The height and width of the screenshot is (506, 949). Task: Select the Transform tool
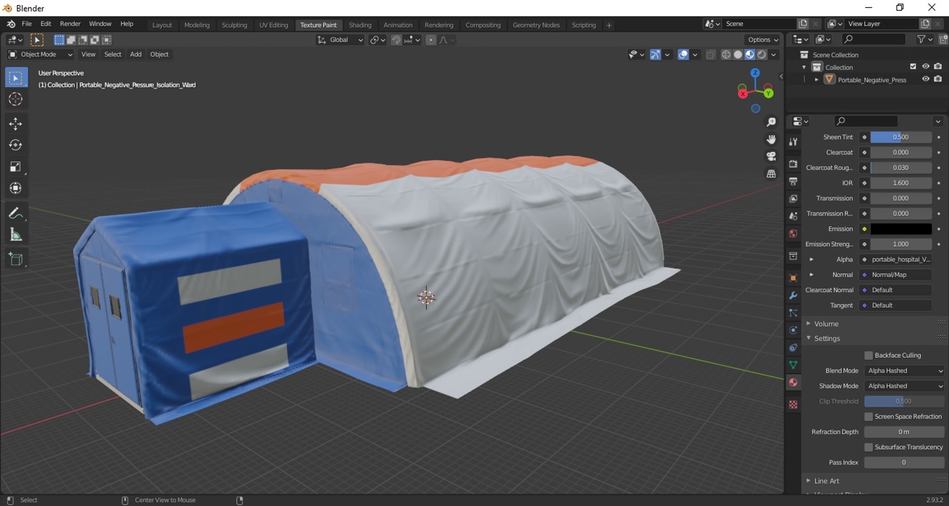pos(16,188)
